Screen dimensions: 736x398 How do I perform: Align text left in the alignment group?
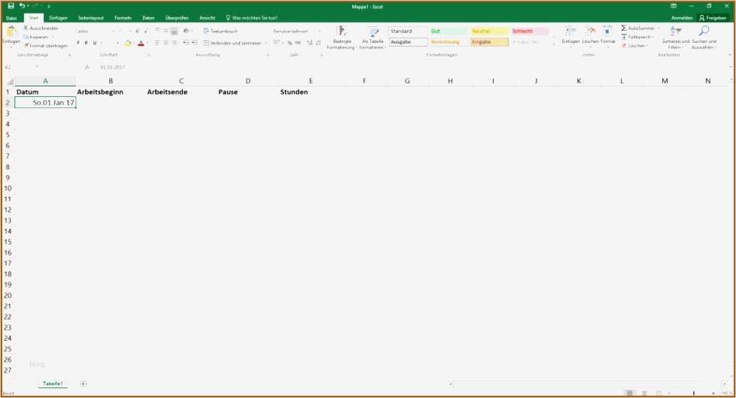pyautogui.click(x=157, y=43)
